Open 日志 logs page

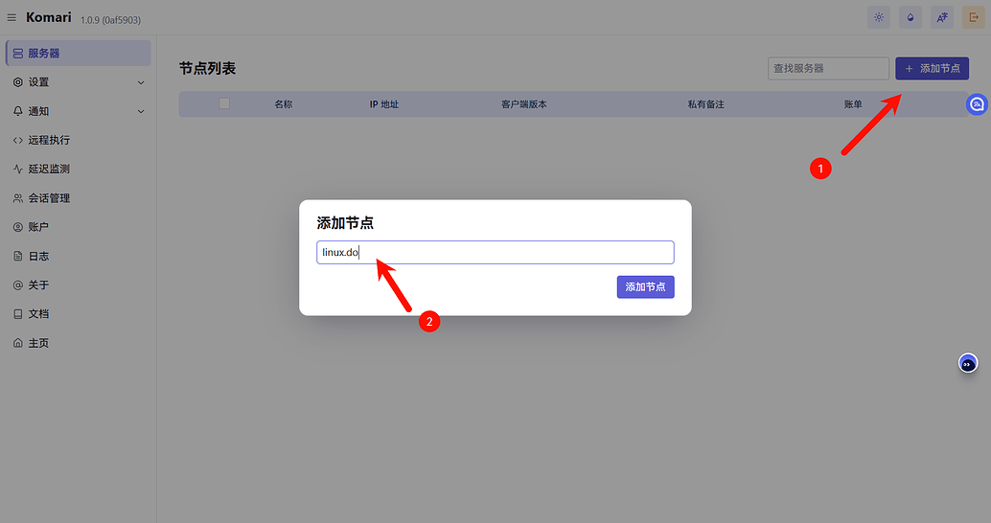point(38,256)
